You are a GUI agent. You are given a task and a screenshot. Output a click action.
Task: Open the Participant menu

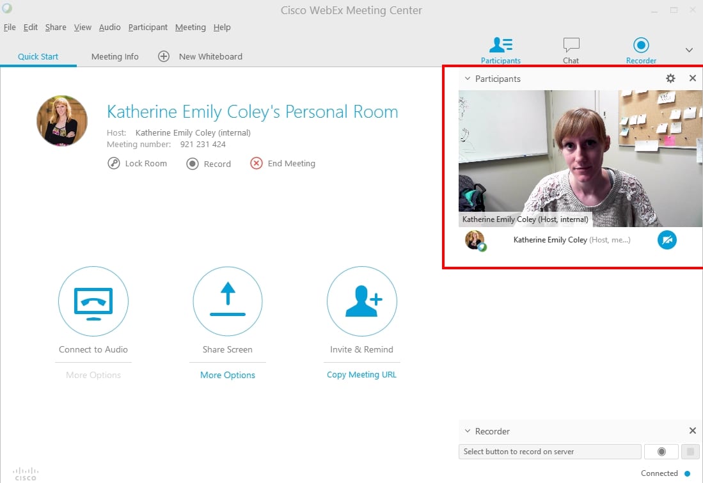point(148,27)
